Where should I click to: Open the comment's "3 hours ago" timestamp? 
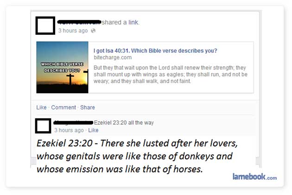[69, 130]
